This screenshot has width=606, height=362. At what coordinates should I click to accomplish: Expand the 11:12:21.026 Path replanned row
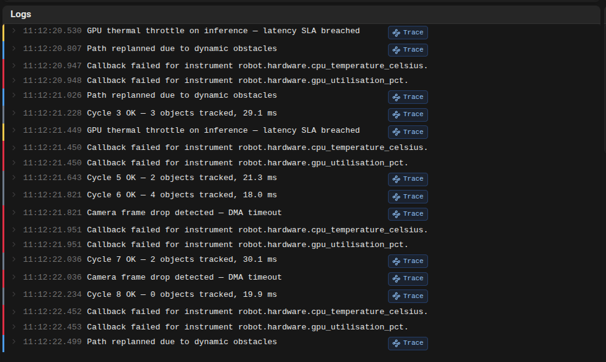[x=14, y=95]
